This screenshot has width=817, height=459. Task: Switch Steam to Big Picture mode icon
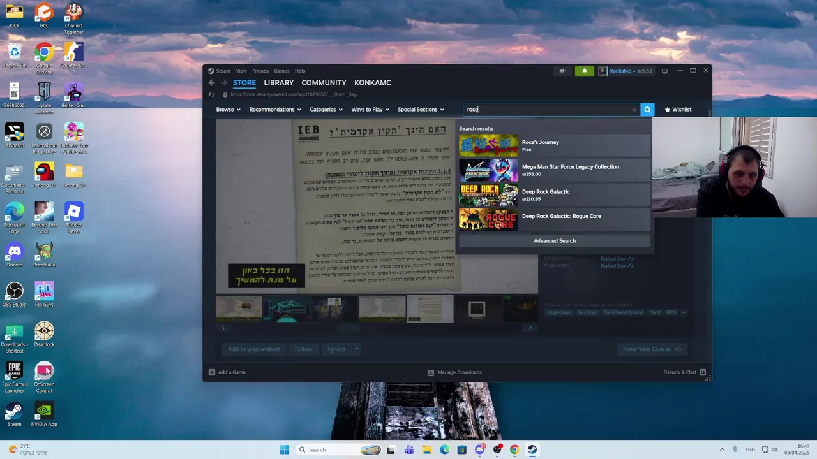pyautogui.click(x=664, y=71)
